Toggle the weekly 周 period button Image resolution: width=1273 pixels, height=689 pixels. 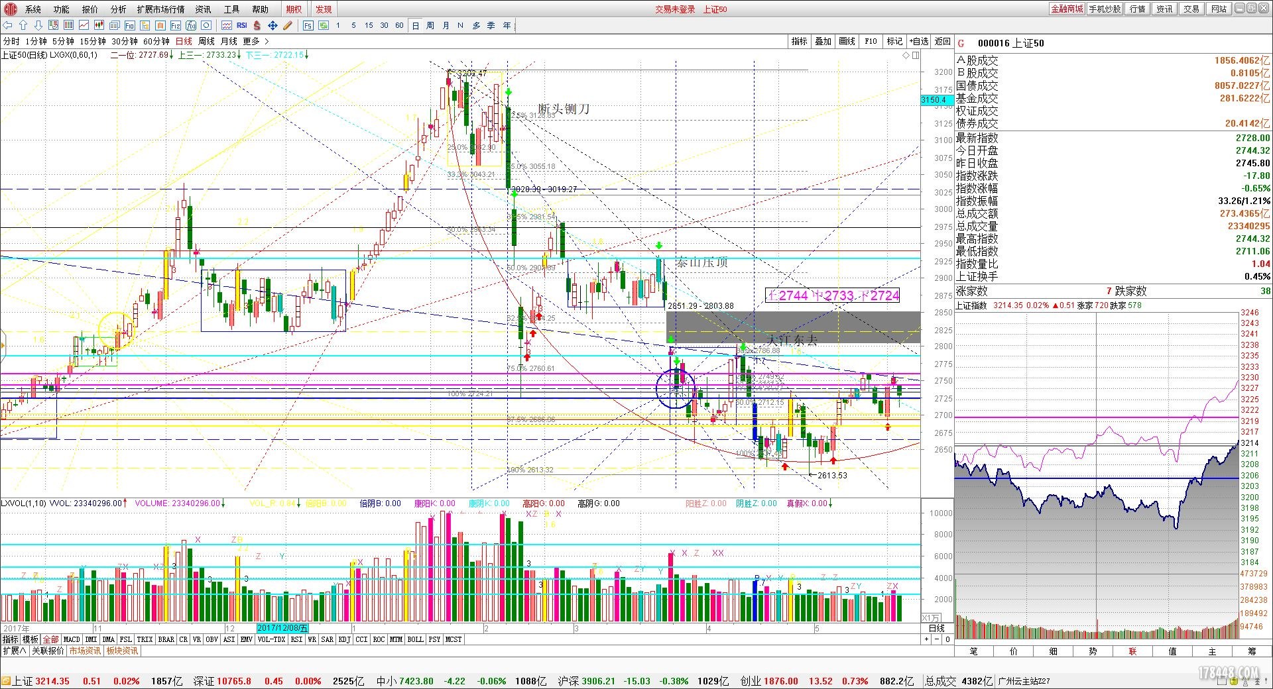[430, 25]
